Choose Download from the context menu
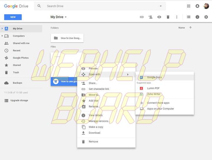 [106, 133]
